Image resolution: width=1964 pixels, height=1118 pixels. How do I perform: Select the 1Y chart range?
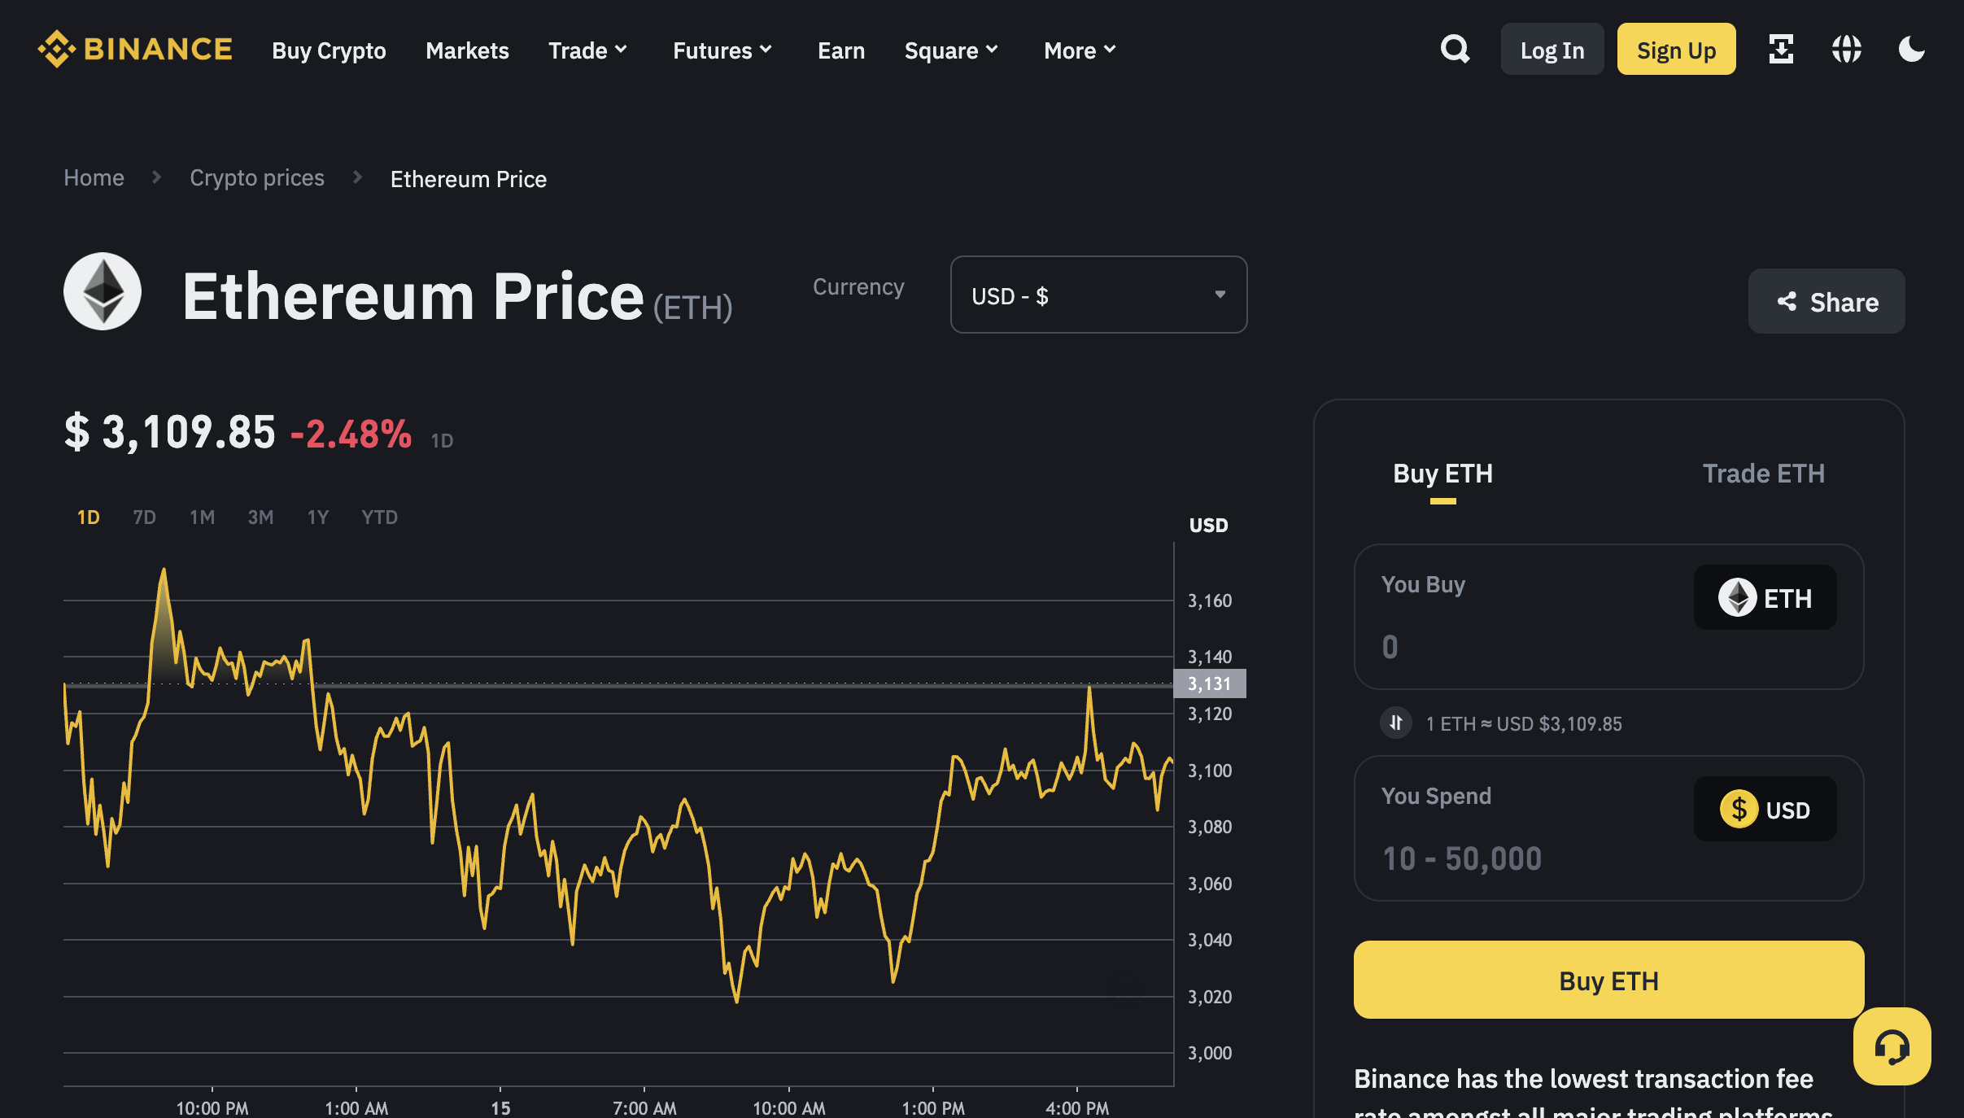(318, 518)
